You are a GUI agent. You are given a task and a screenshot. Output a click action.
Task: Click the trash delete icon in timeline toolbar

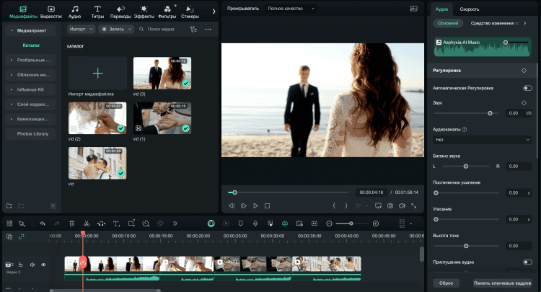71,224
